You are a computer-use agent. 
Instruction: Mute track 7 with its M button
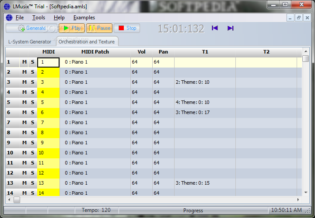tap(24, 122)
